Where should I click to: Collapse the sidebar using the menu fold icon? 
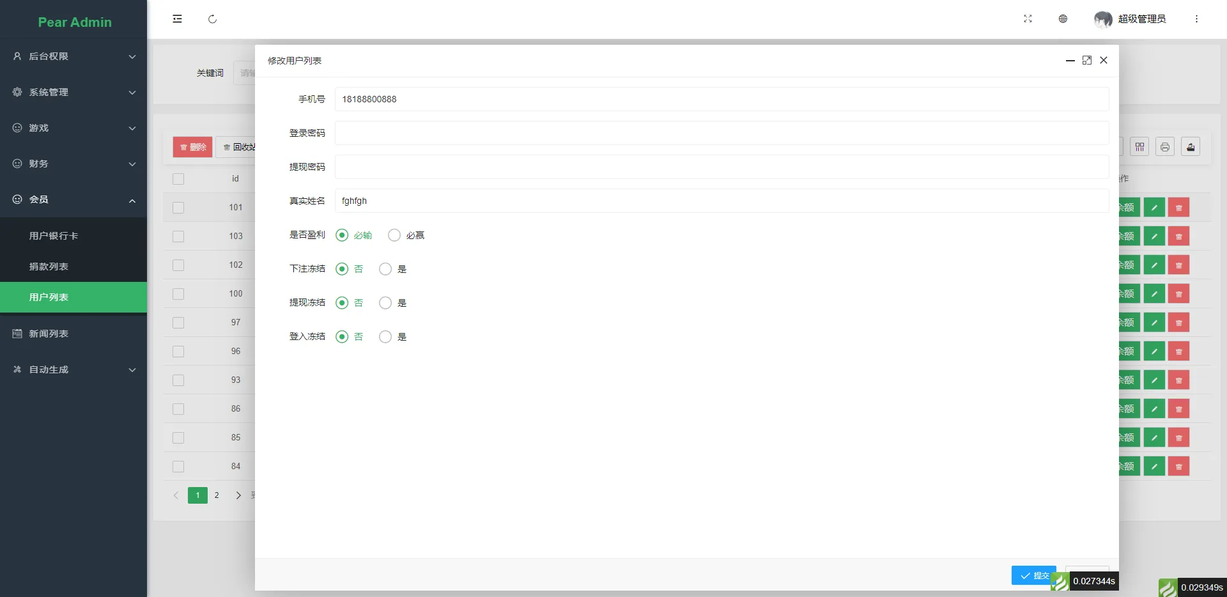click(x=177, y=19)
